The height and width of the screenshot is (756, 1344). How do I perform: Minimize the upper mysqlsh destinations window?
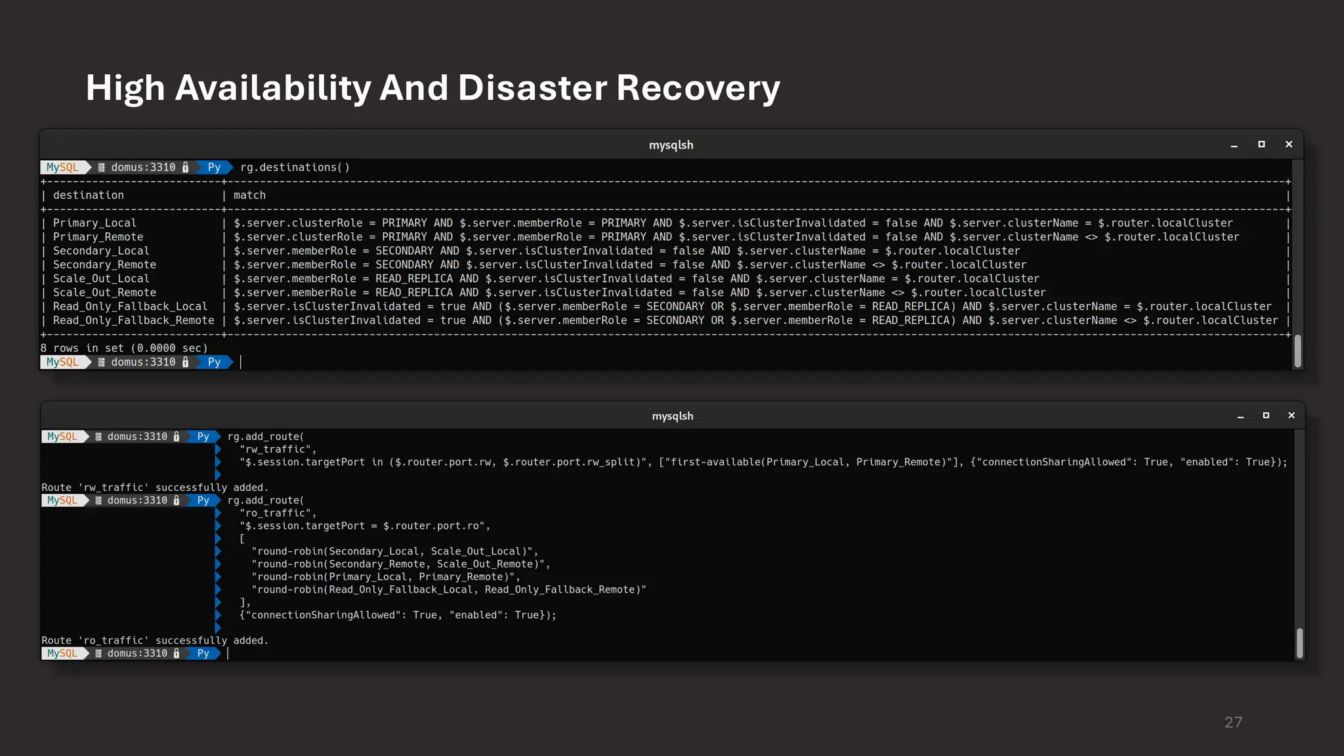[x=1234, y=145]
